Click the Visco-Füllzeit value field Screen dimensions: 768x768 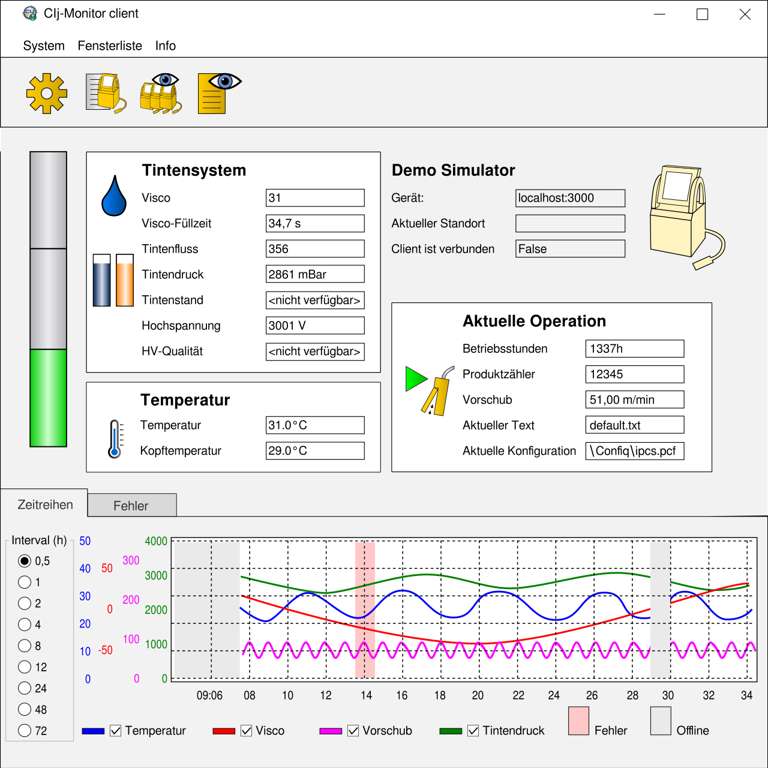[315, 223]
